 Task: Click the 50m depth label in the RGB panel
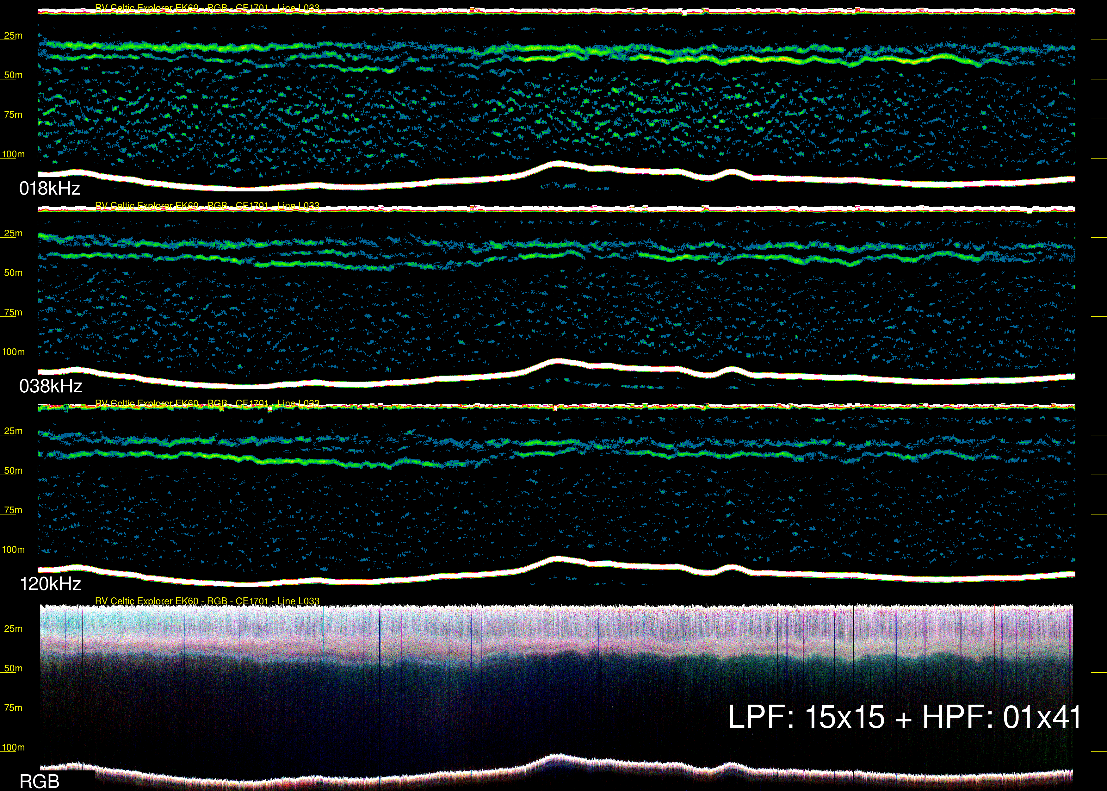[x=13, y=668]
